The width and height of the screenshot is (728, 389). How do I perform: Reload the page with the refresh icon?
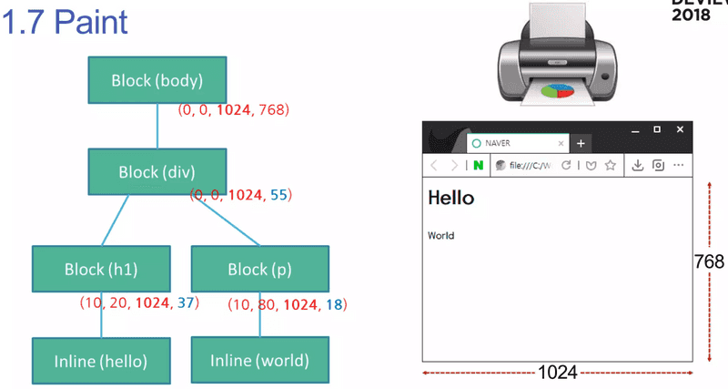click(566, 166)
